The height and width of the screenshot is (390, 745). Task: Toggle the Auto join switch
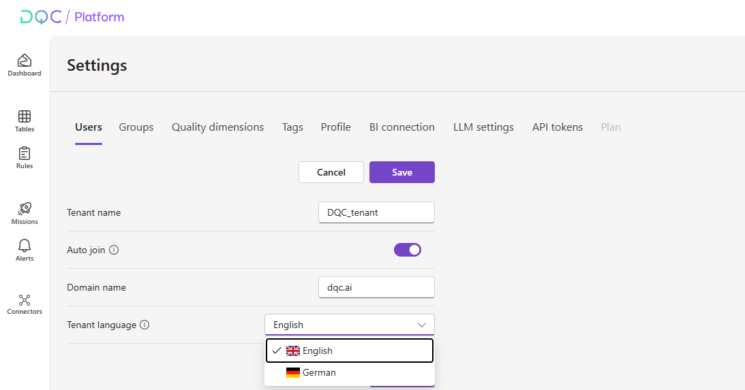pos(408,250)
